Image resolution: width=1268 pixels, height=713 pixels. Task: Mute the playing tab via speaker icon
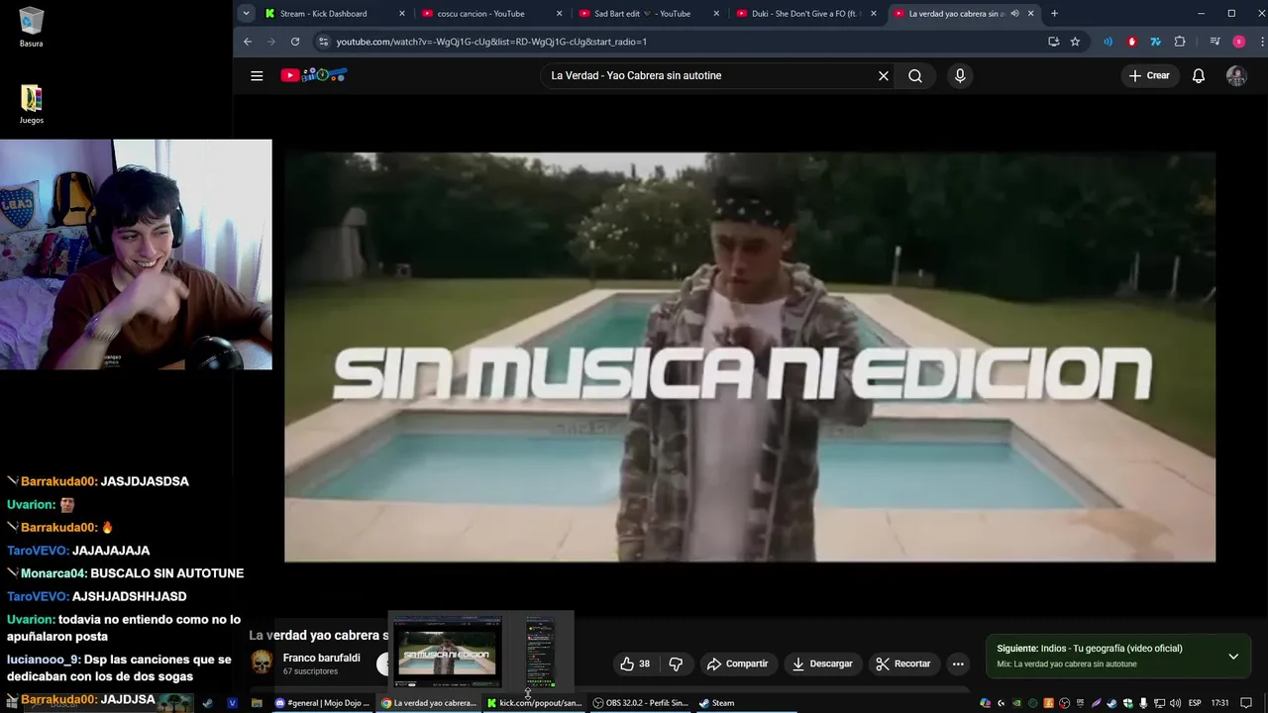coord(1014,13)
